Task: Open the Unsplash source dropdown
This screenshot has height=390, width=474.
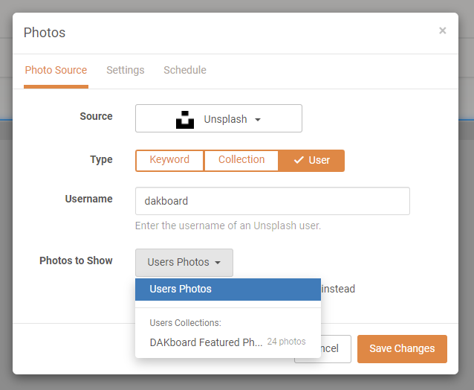Action: coord(218,118)
